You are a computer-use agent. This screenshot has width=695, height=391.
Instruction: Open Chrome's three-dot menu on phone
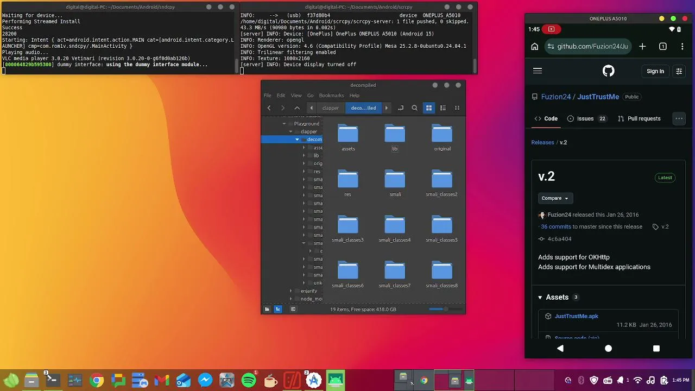coord(683,47)
